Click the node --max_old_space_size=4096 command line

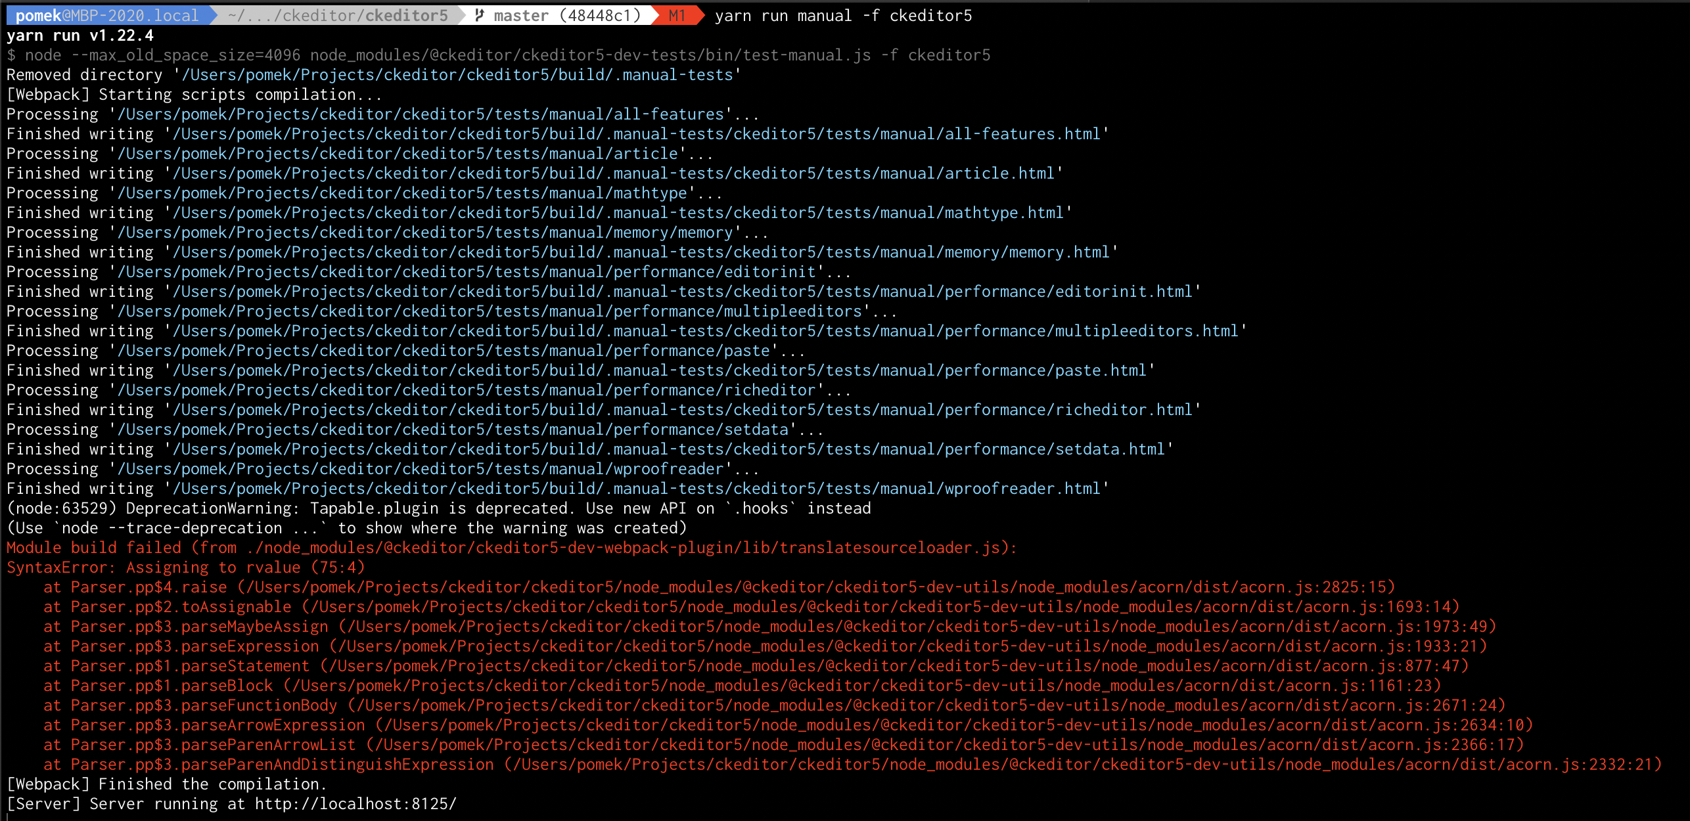click(x=498, y=55)
